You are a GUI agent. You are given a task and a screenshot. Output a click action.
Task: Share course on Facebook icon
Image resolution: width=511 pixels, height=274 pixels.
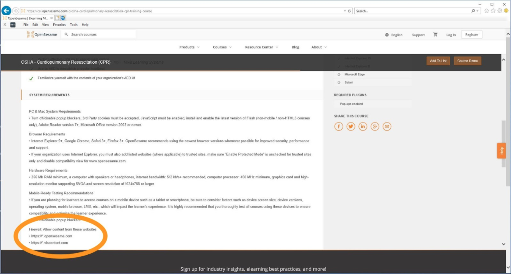[x=339, y=127]
